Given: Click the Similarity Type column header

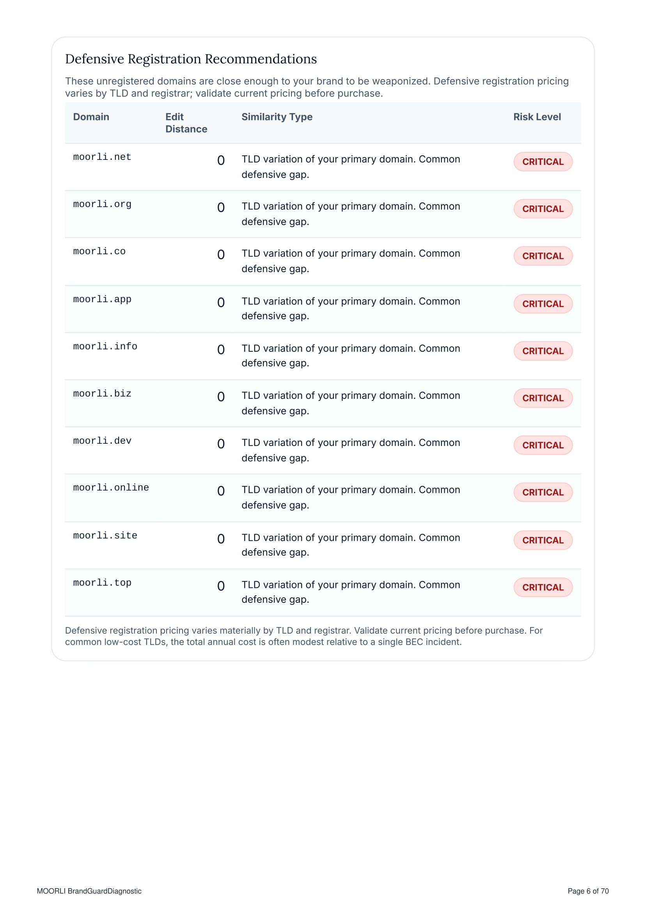Looking at the screenshot, I should [x=277, y=117].
